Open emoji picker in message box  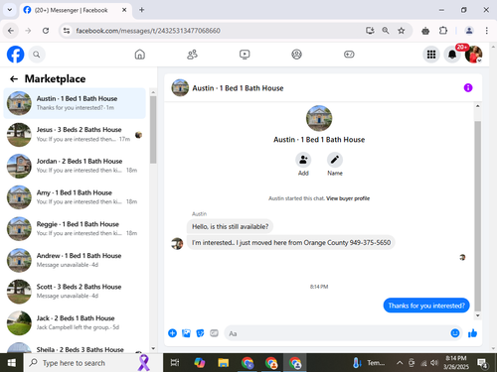tap(455, 333)
